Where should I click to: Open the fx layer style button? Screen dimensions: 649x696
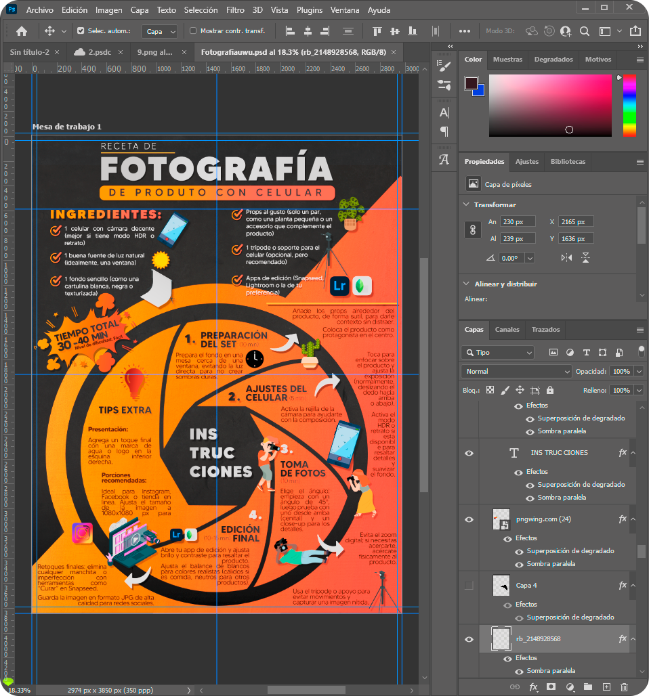pyautogui.click(x=533, y=687)
